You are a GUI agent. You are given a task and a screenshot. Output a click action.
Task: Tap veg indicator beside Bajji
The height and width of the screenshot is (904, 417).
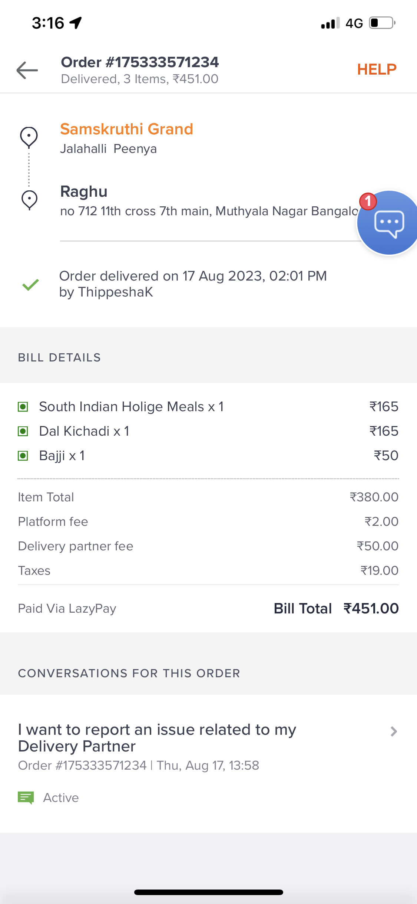click(x=23, y=456)
